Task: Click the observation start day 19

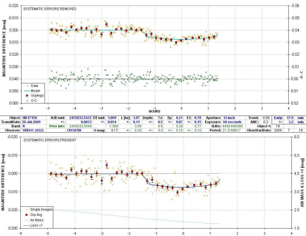Action: [x=300, y=130]
